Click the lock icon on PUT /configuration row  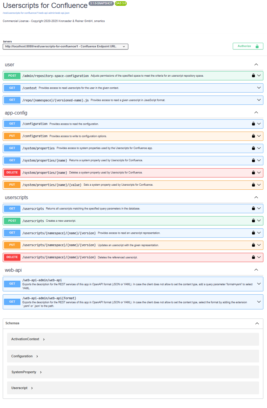(253, 136)
